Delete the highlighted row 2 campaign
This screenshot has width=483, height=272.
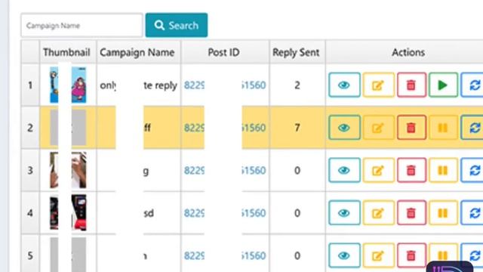411,128
